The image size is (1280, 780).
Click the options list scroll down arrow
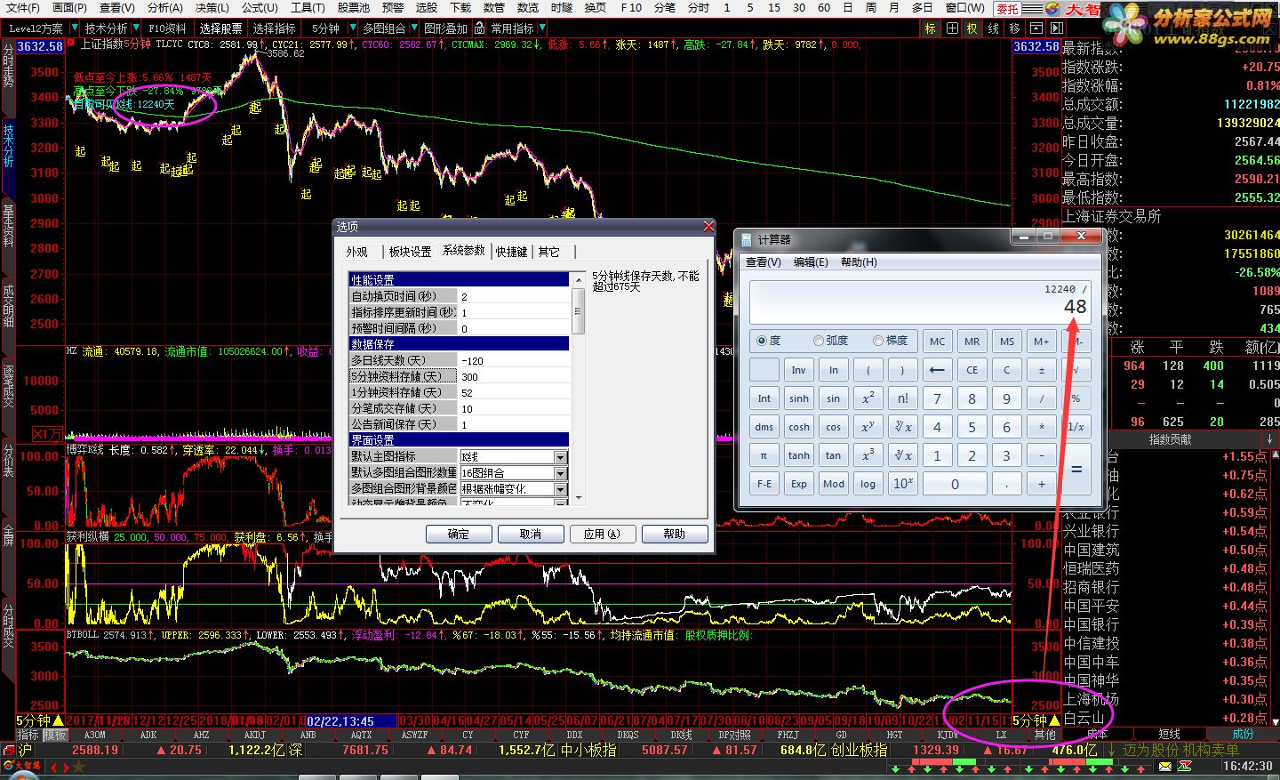[x=578, y=498]
